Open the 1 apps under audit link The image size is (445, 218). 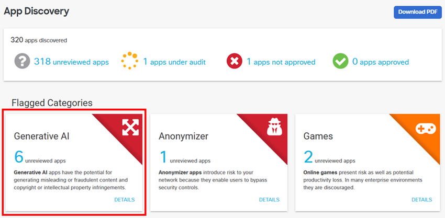[174, 62]
